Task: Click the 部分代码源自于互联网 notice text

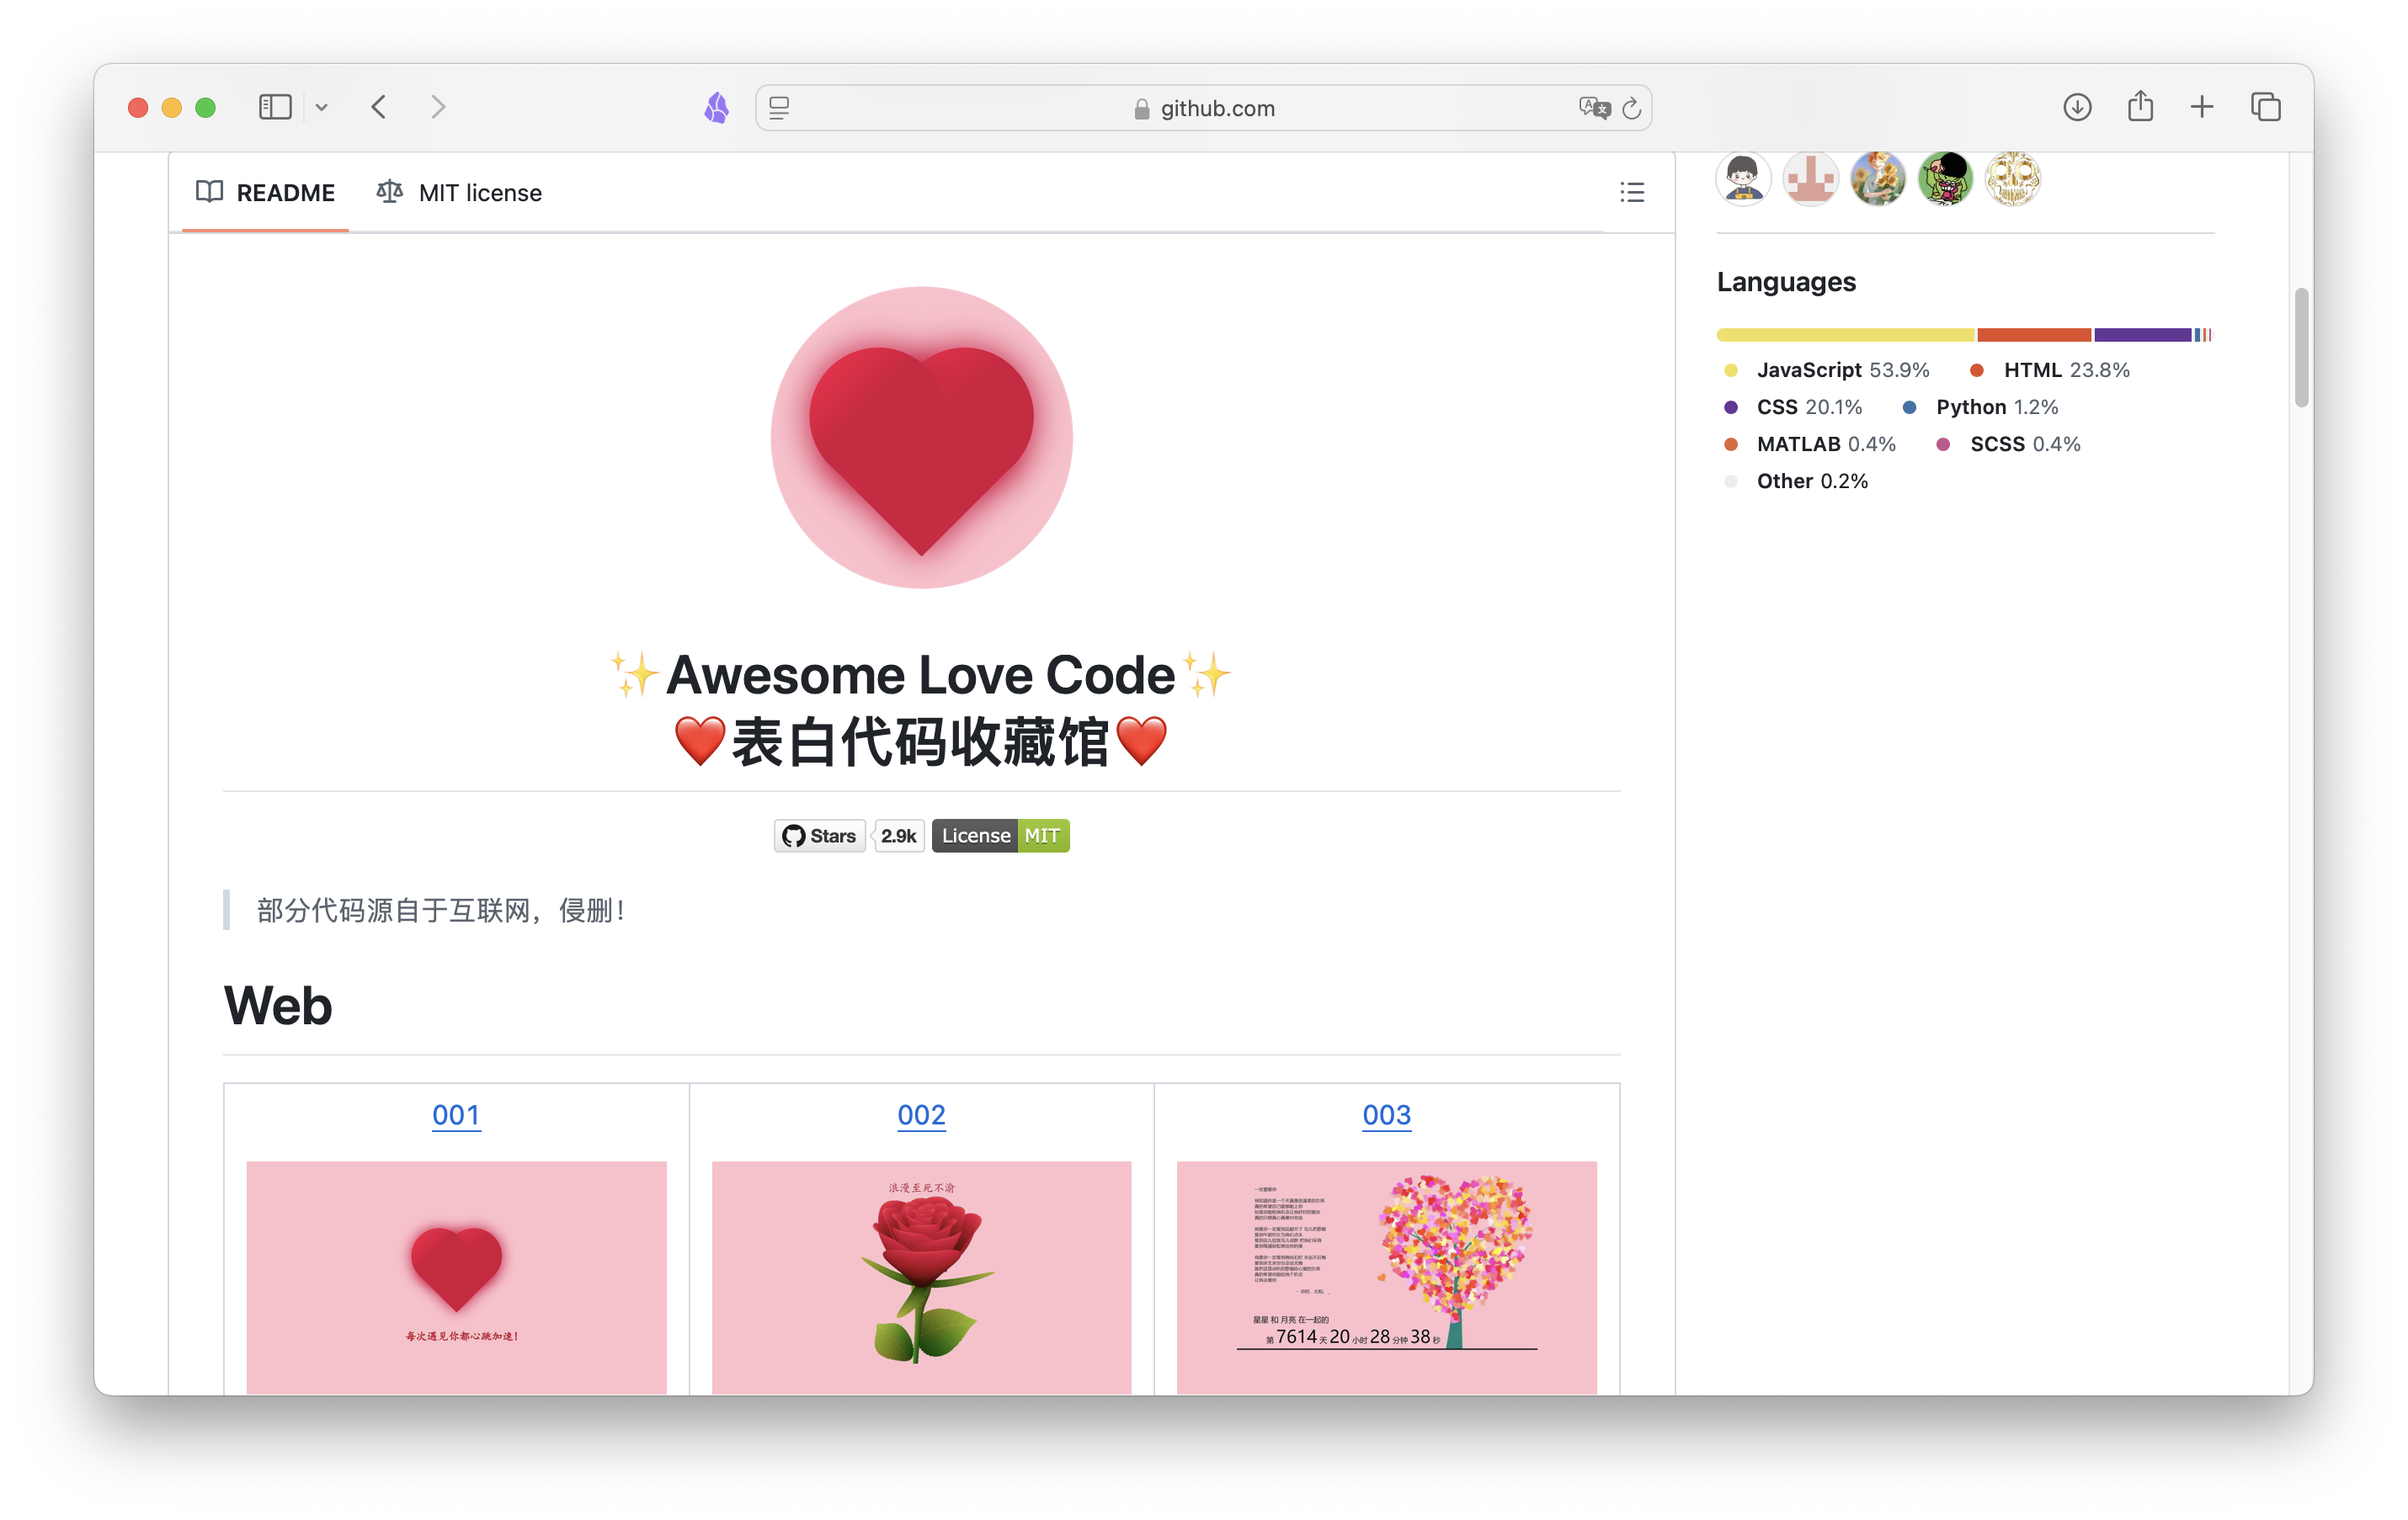Action: [x=441, y=910]
